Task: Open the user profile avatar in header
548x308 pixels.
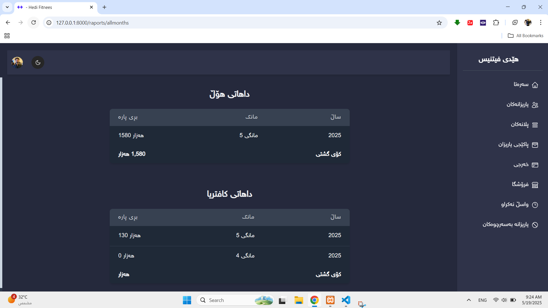Action: click(17, 62)
